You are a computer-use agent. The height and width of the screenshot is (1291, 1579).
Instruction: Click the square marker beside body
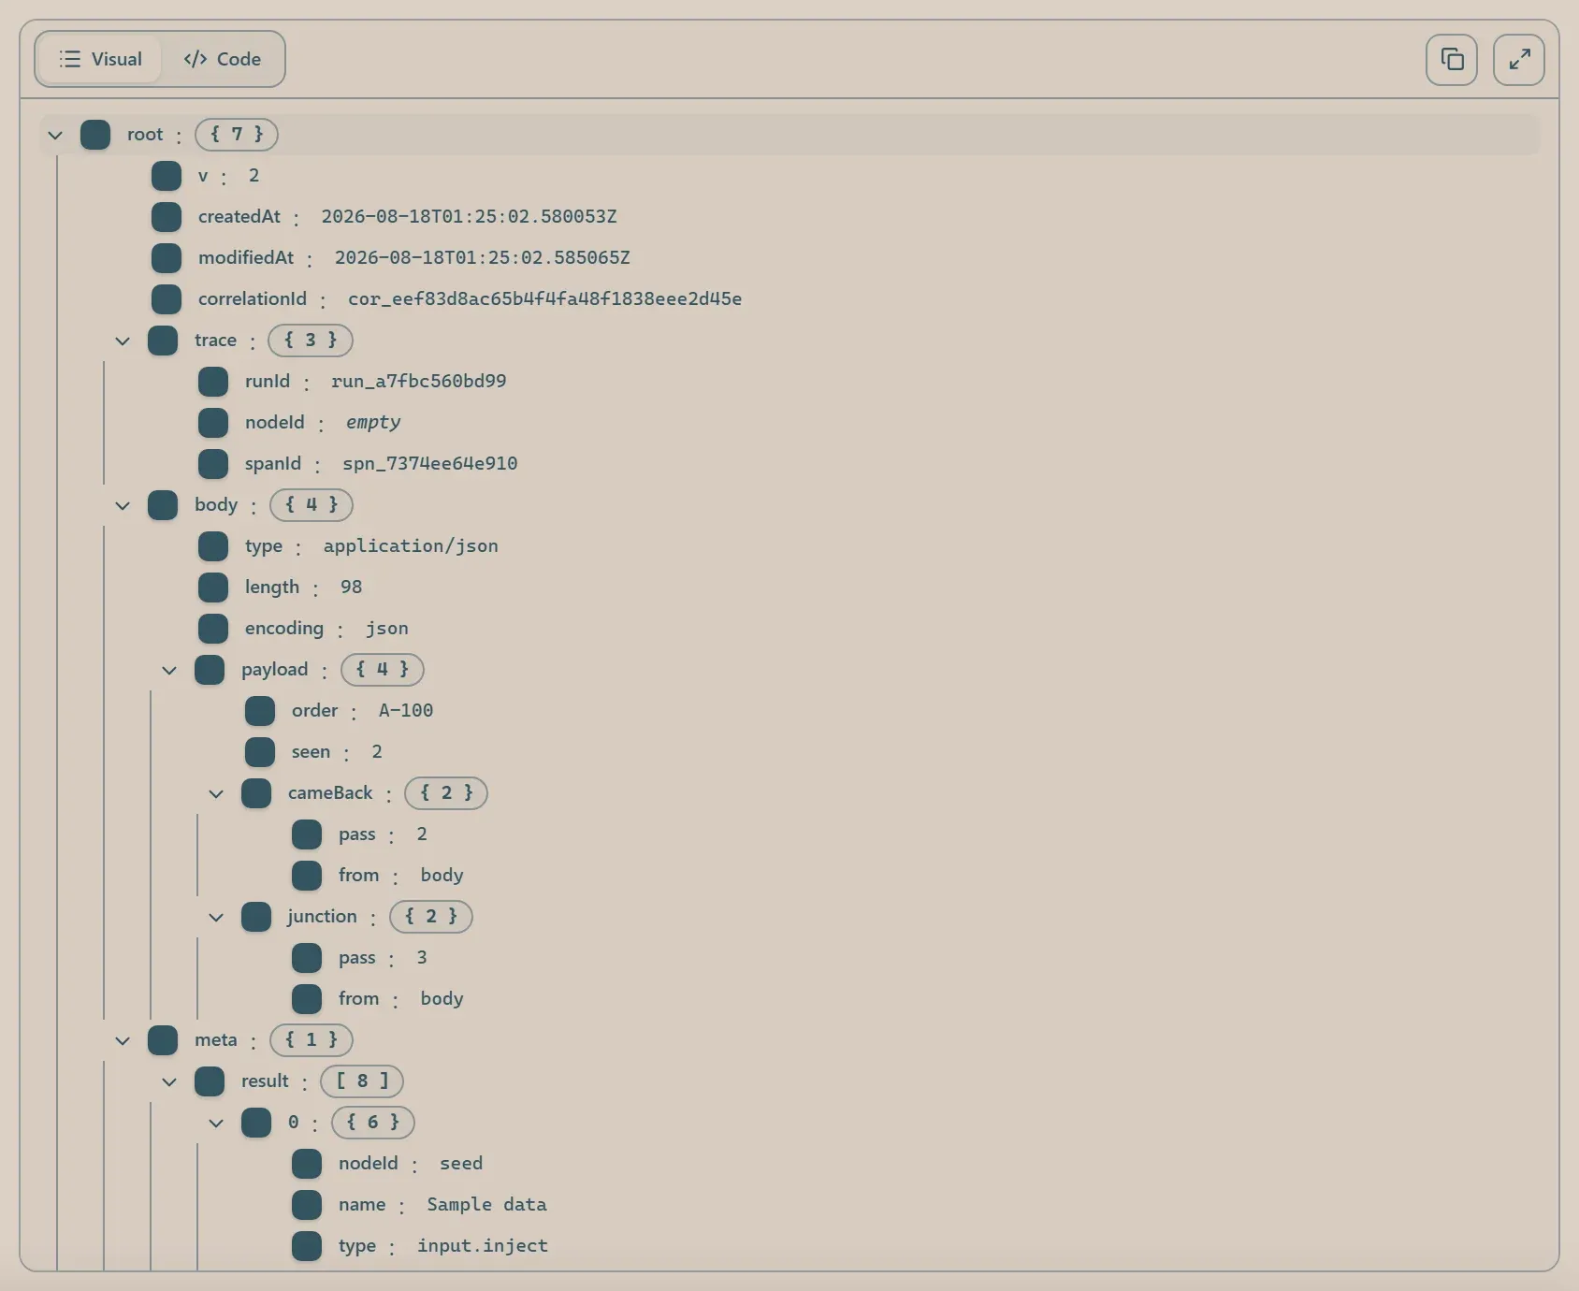pyautogui.click(x=163, y=505)
